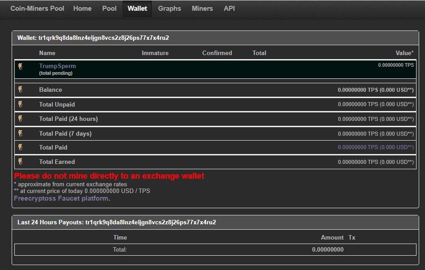425x270 pixels.
Task: Click the Total Paid value link
Action: click(375, 147)
